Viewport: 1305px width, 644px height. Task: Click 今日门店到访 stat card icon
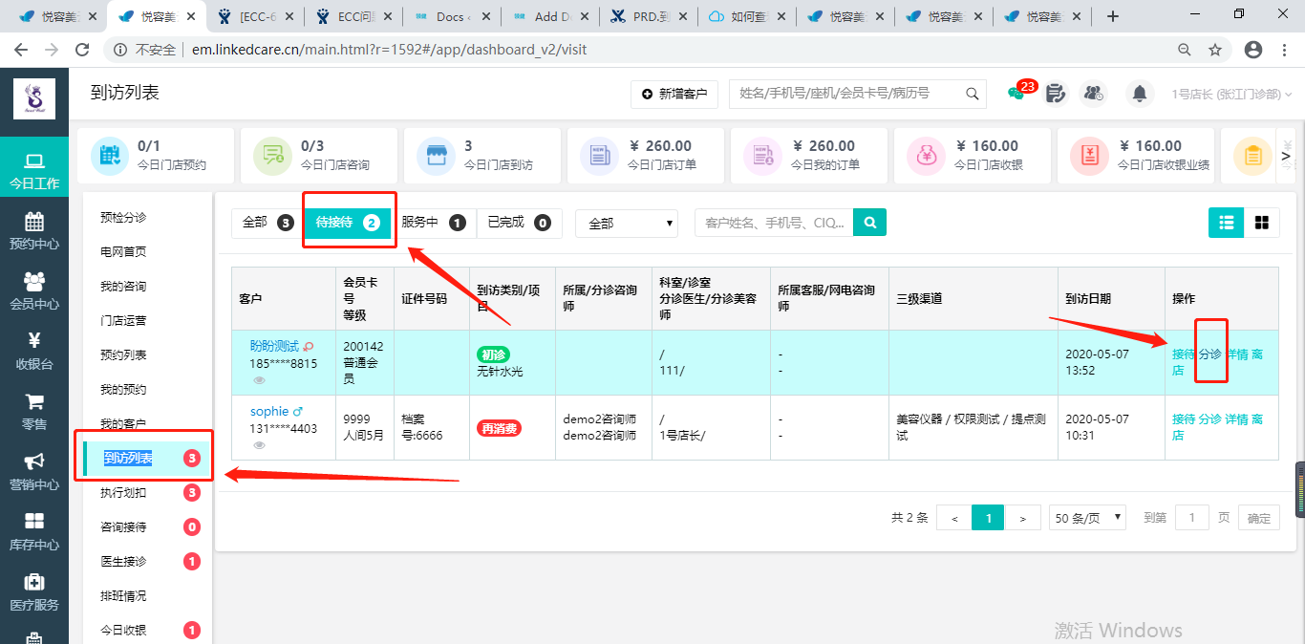pos(436,156)
